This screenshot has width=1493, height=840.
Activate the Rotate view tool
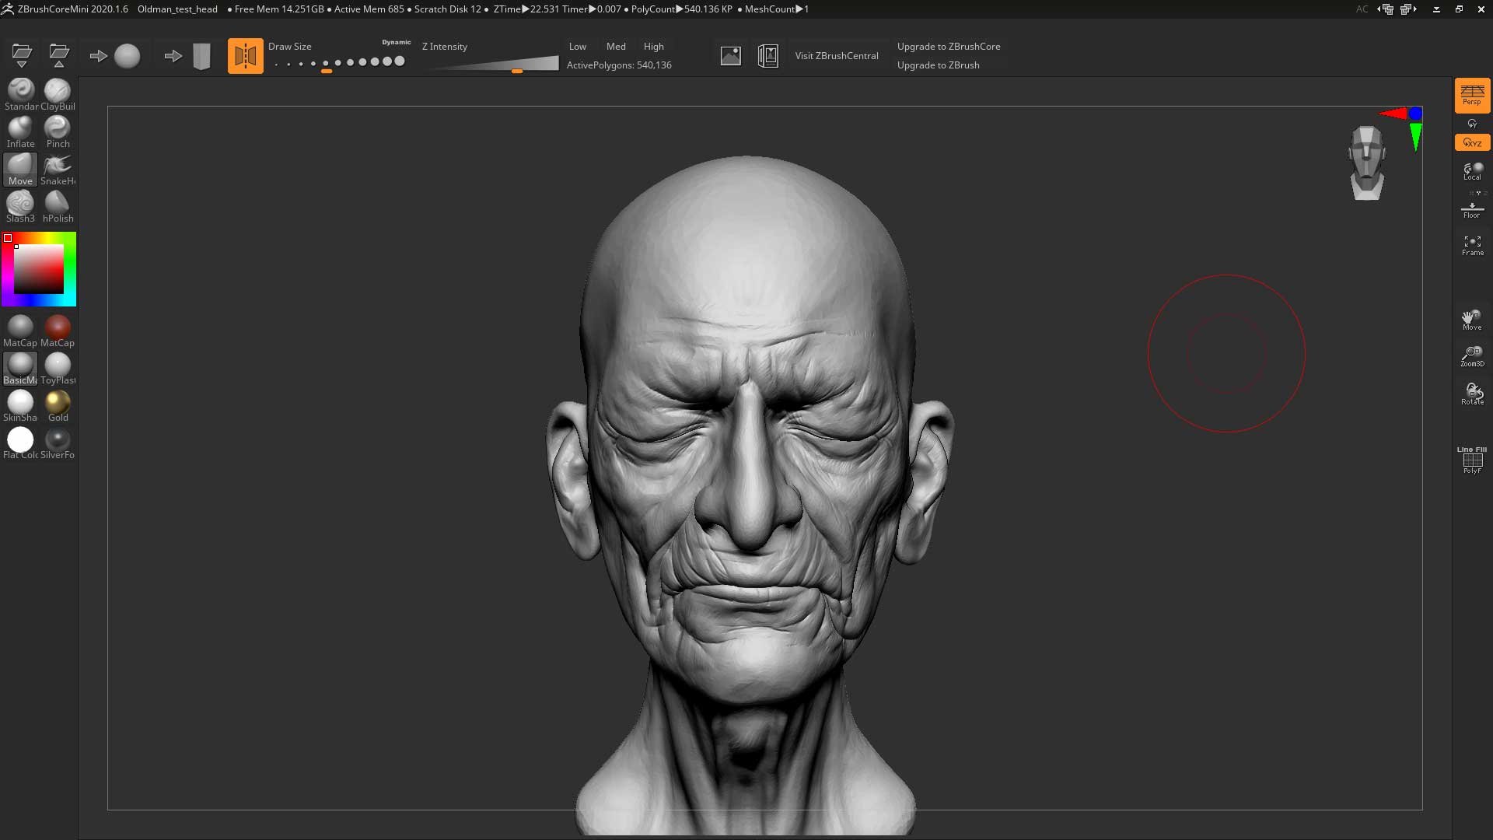(1472, 394)
